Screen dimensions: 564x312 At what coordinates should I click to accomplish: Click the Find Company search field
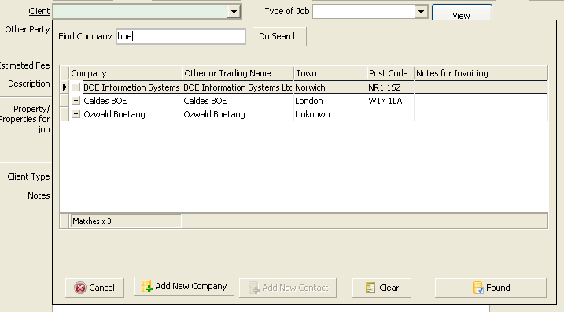pos(181,36)
